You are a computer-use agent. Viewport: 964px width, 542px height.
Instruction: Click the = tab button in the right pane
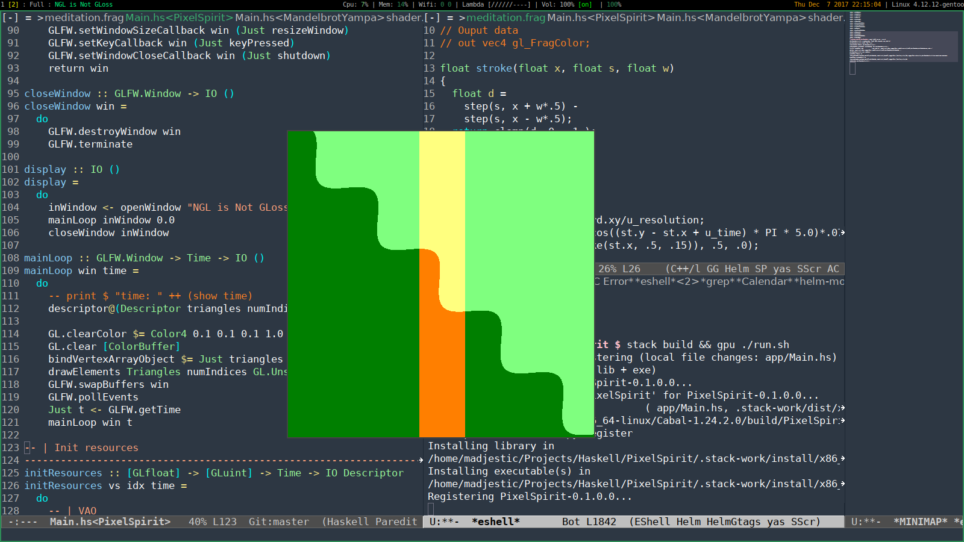pos(450,17)
